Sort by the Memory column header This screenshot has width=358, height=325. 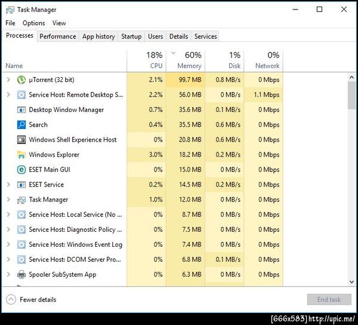coord(186,60)
